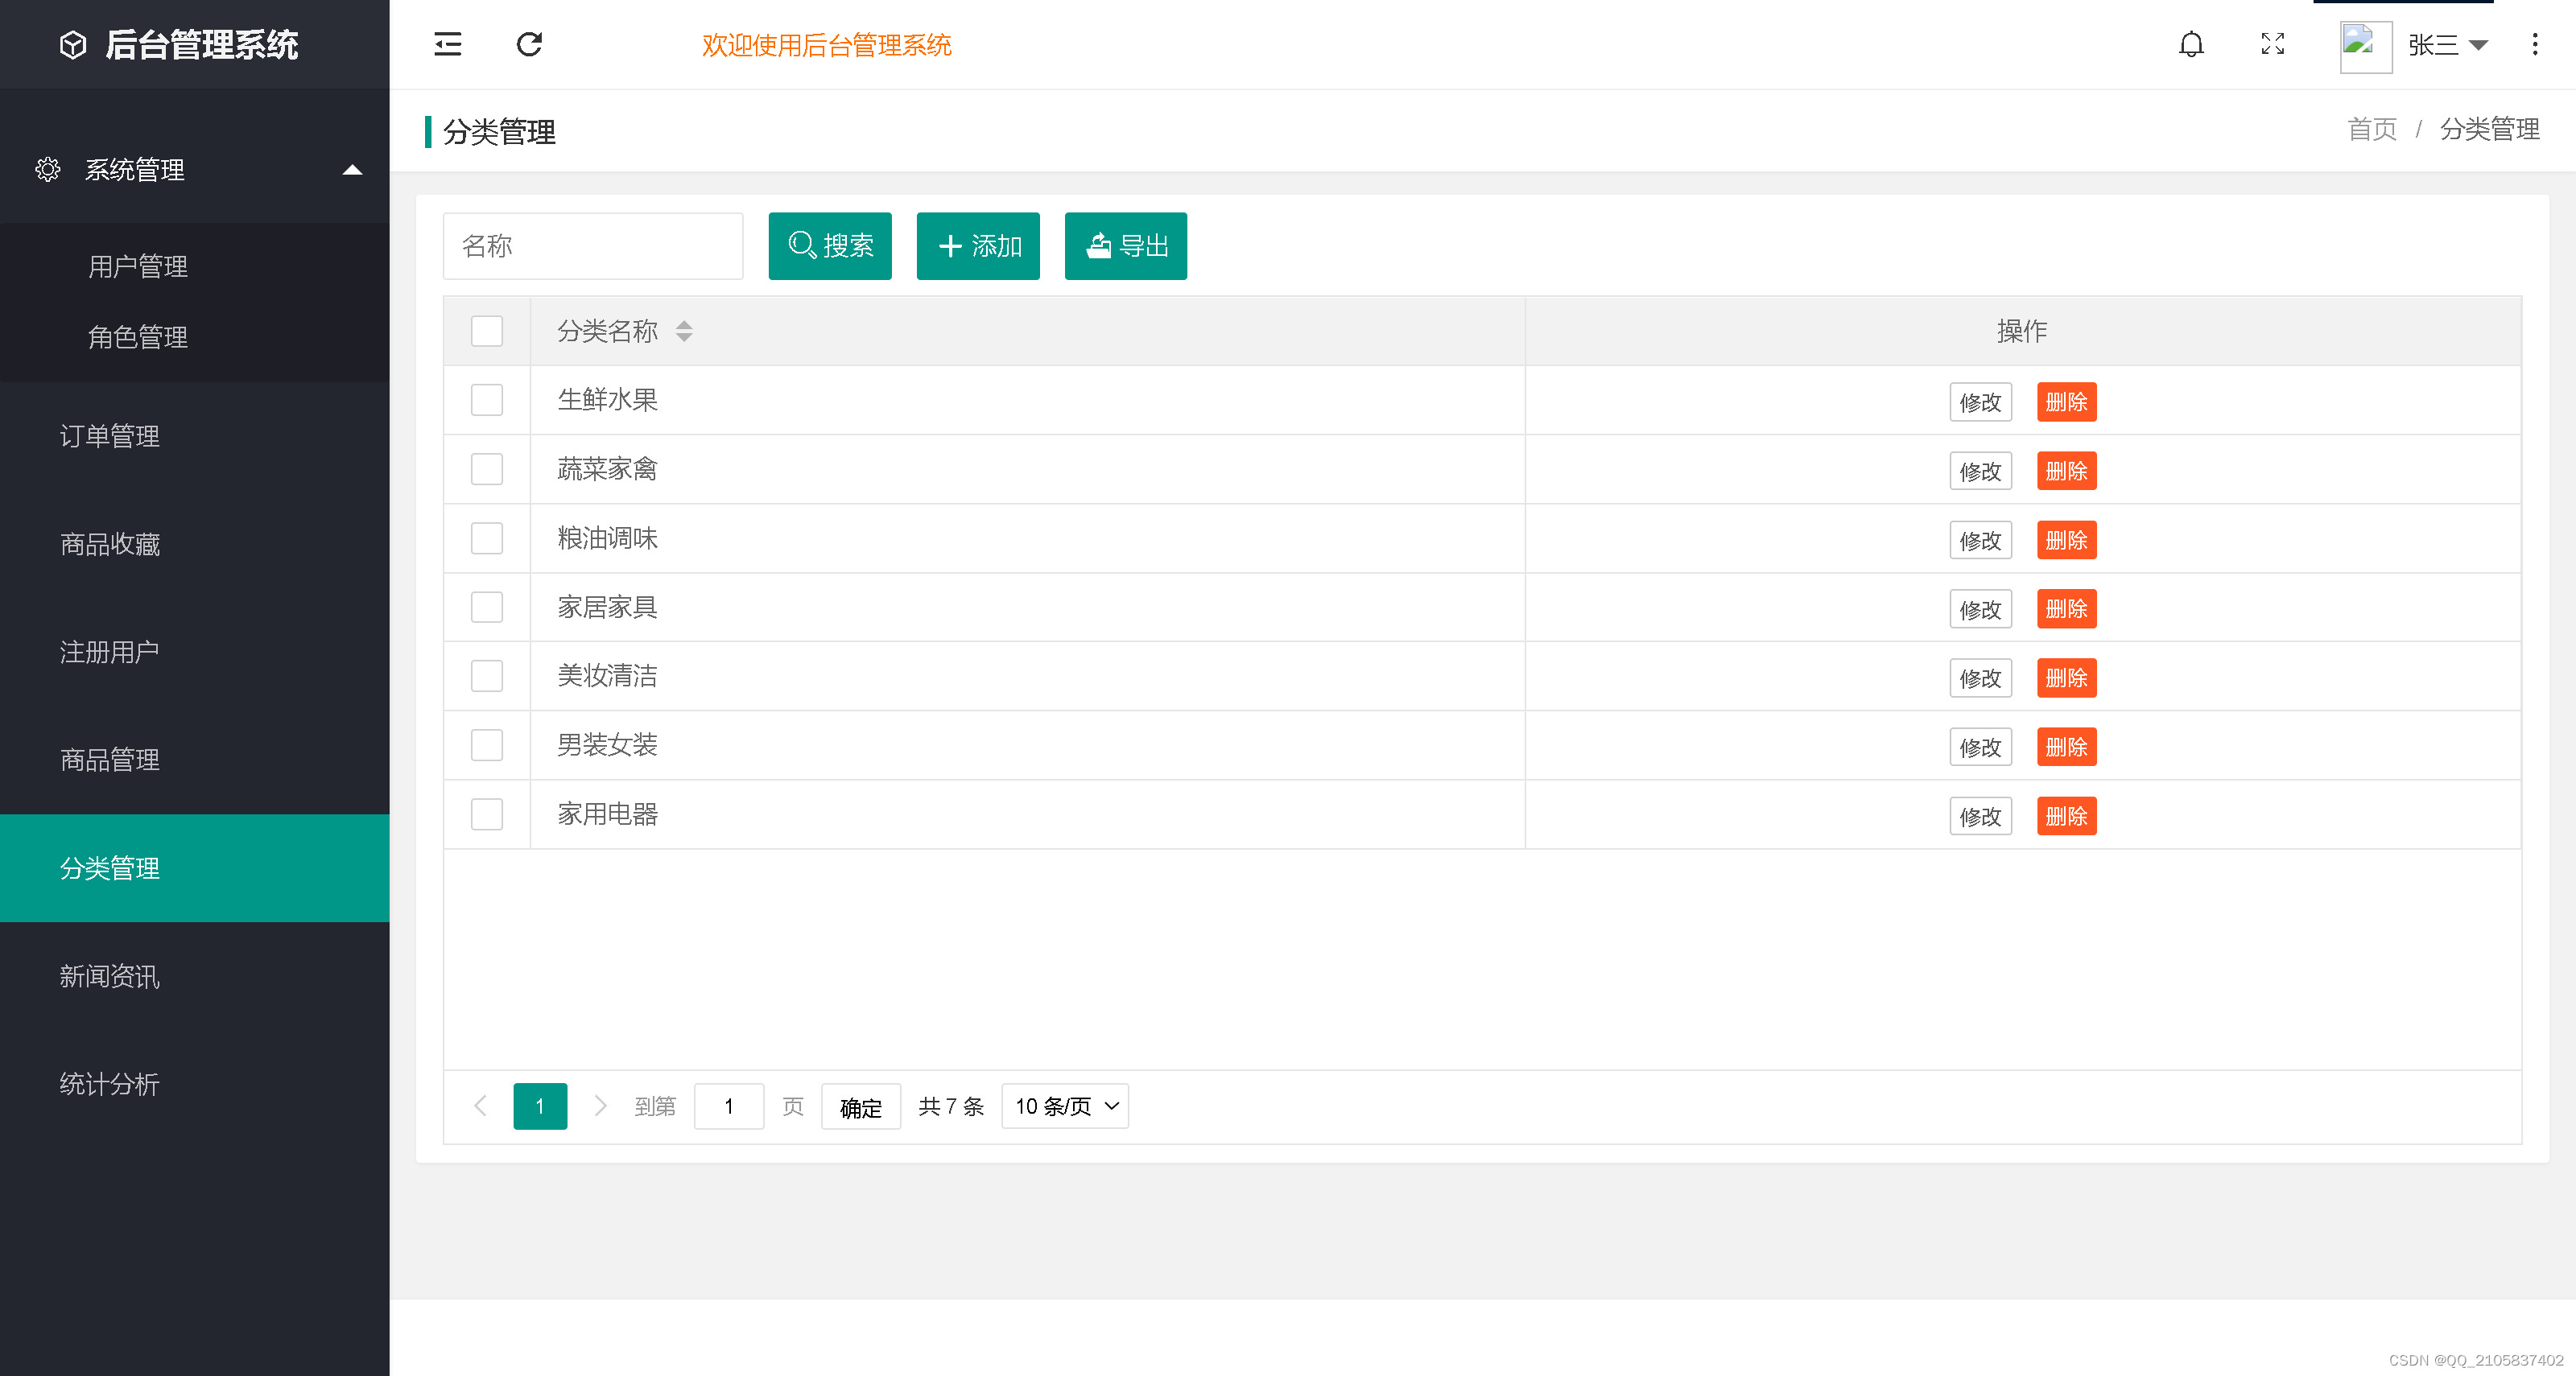This screenshot has width=2576, height=1376.
Task: Open 注册用户 in the sidebar
Action: point(110,652)
